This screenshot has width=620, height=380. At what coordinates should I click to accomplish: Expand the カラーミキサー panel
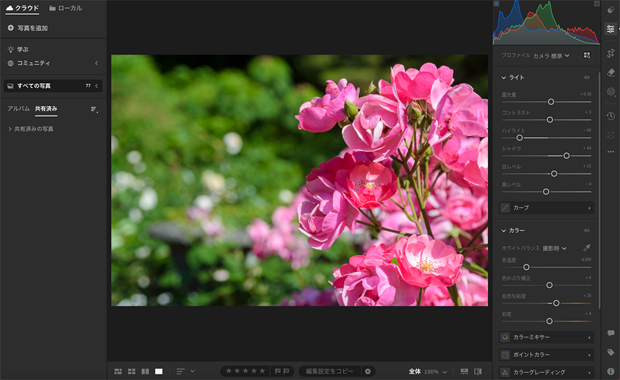(x=547, y=337)
